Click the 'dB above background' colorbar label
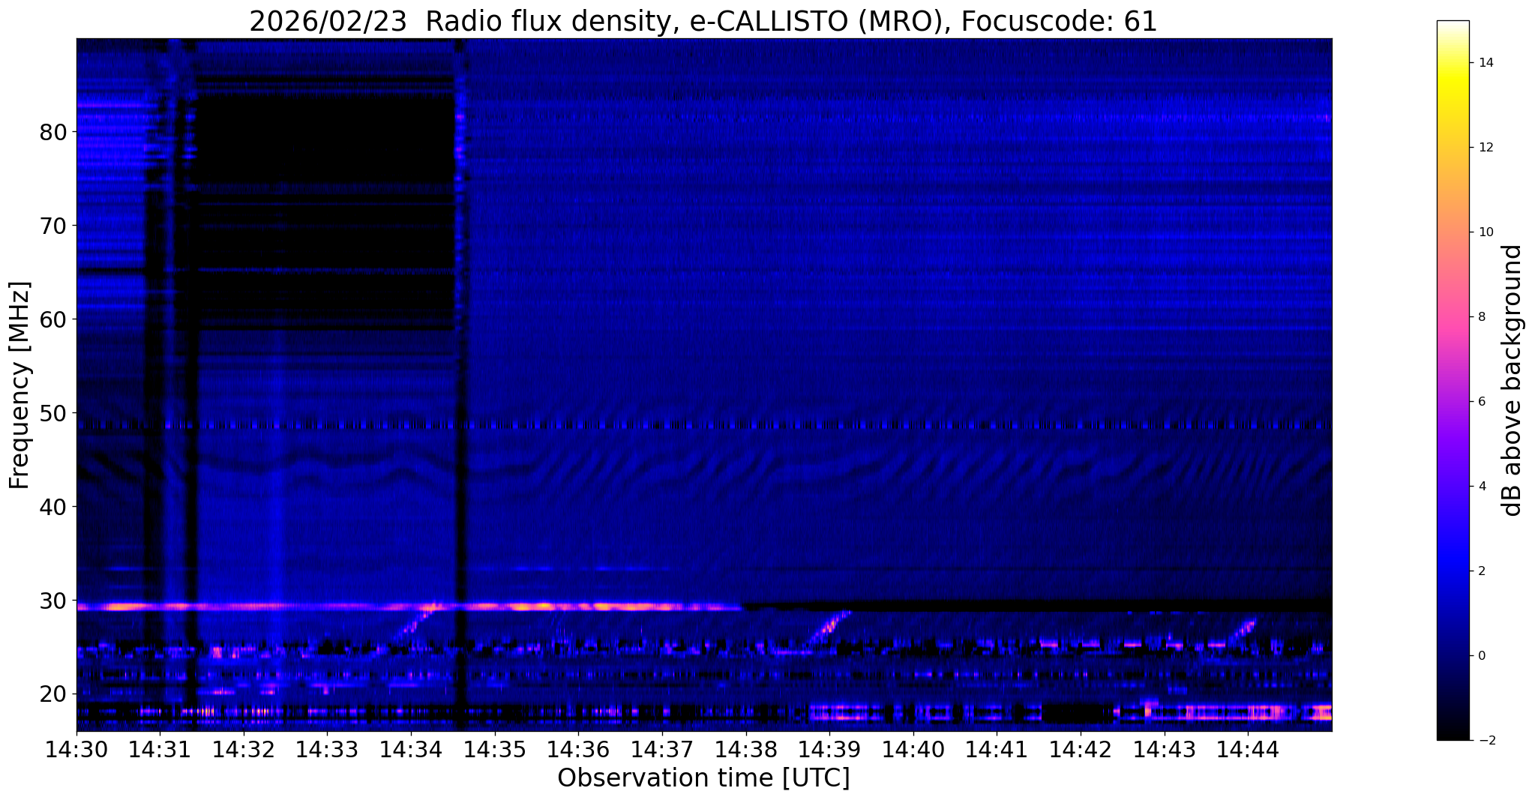Screen dimensions: 1535x800 click(x=1513, y=380)
